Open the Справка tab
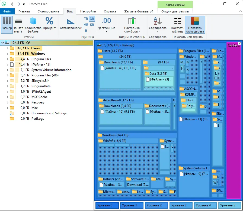Image resolution: width=243 pixels, height=211 pixels. click(x=110, y=11)
